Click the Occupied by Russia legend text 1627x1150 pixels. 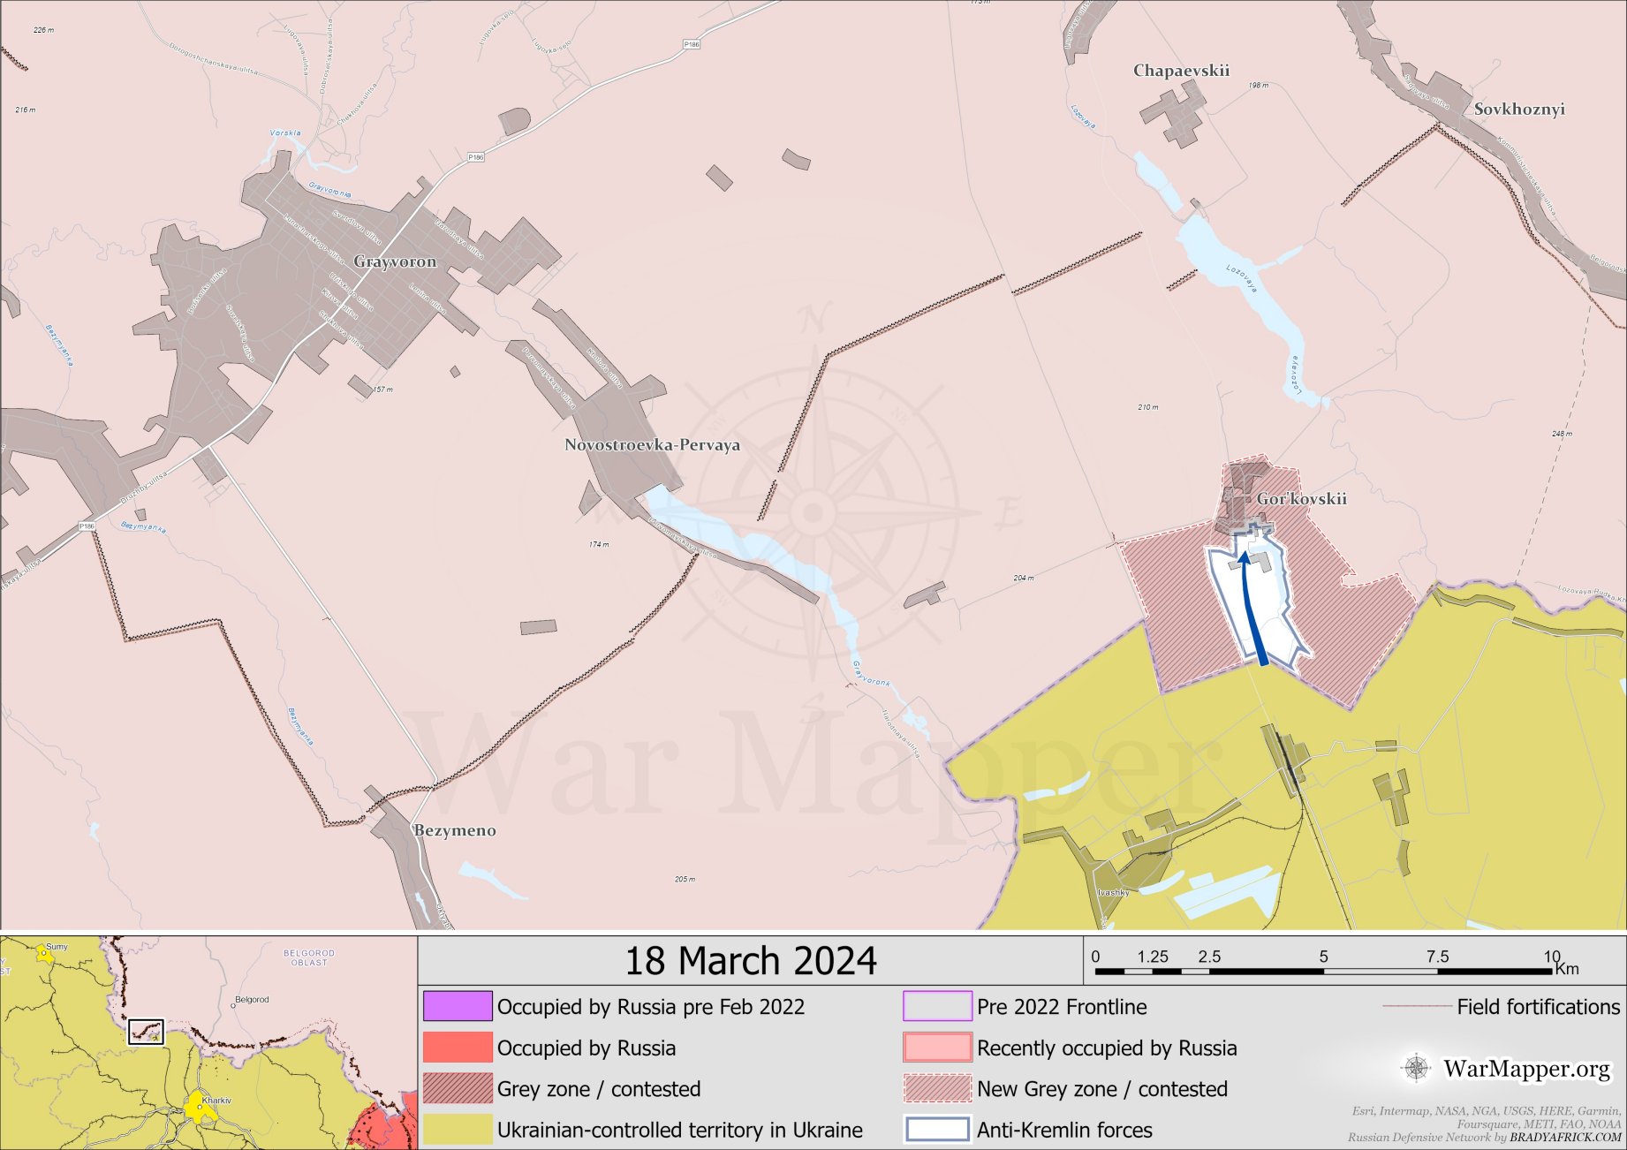pos(586,1048)
